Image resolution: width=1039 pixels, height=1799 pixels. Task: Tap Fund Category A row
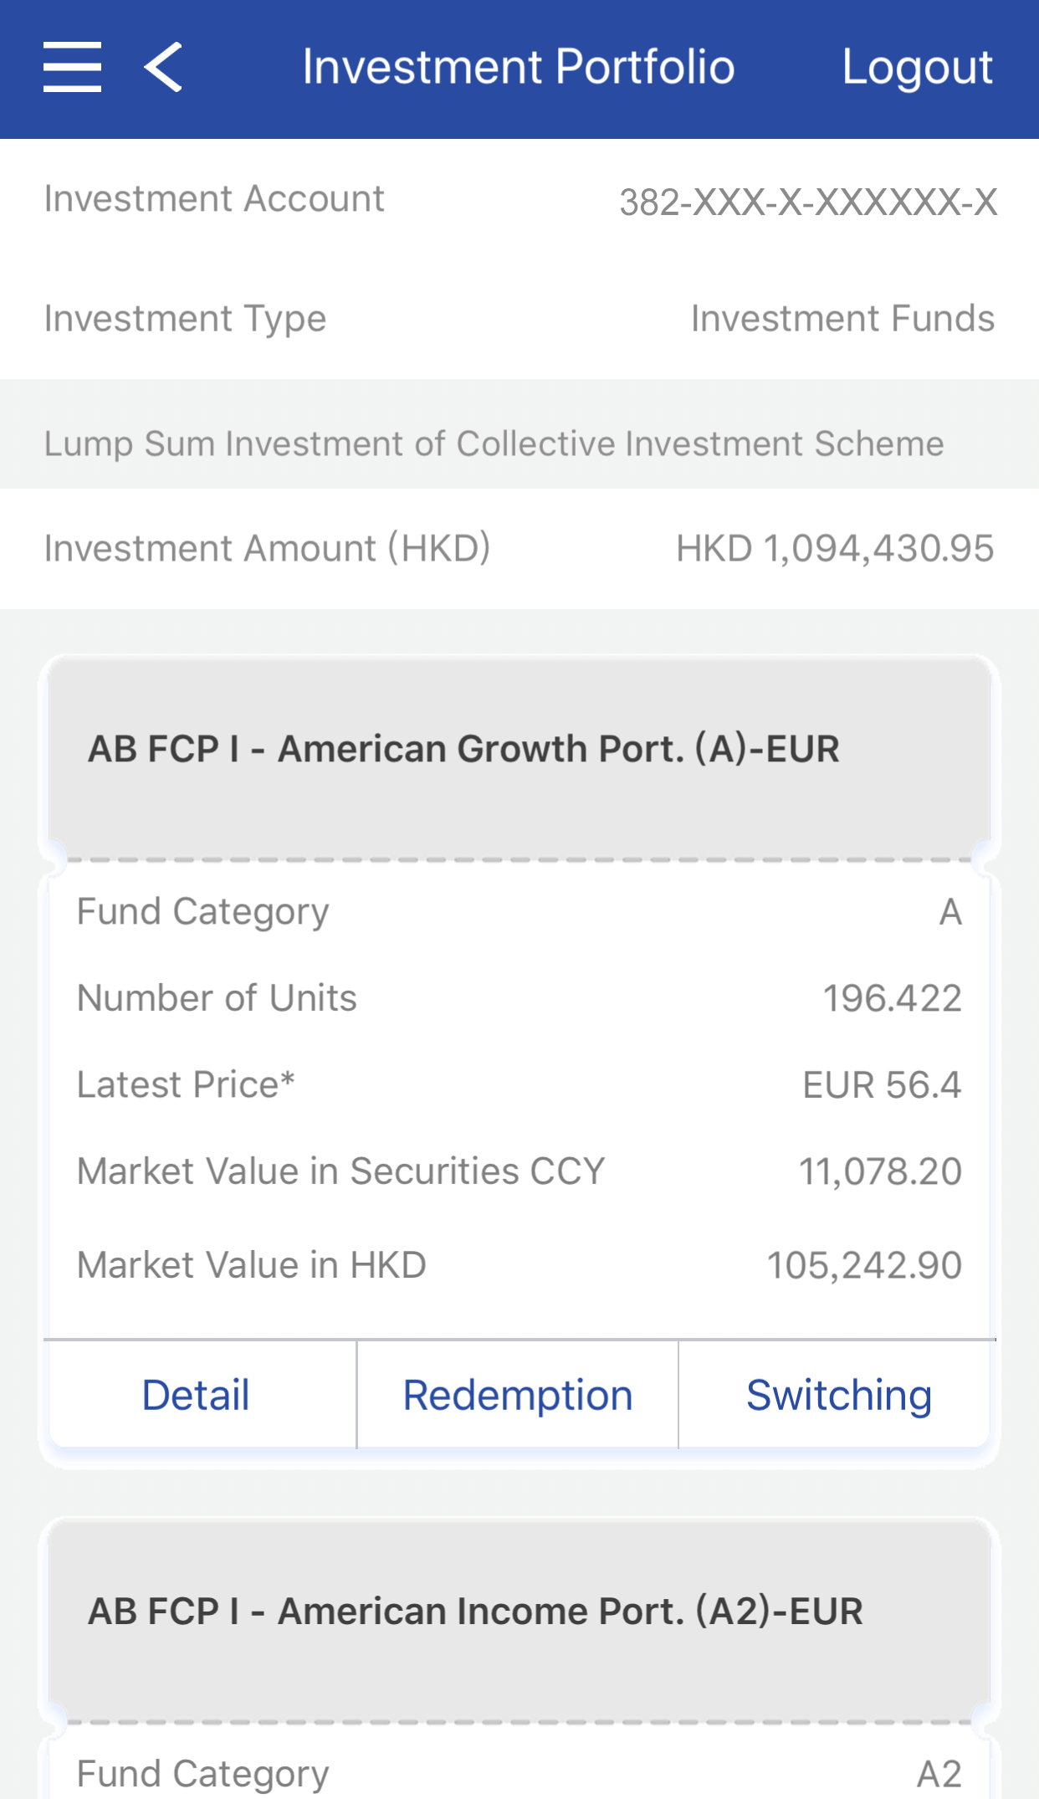pos(519,912)
